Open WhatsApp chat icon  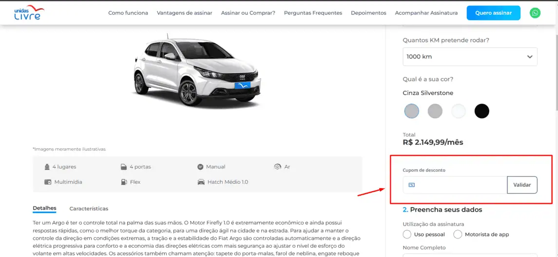[x=535, y=13]
